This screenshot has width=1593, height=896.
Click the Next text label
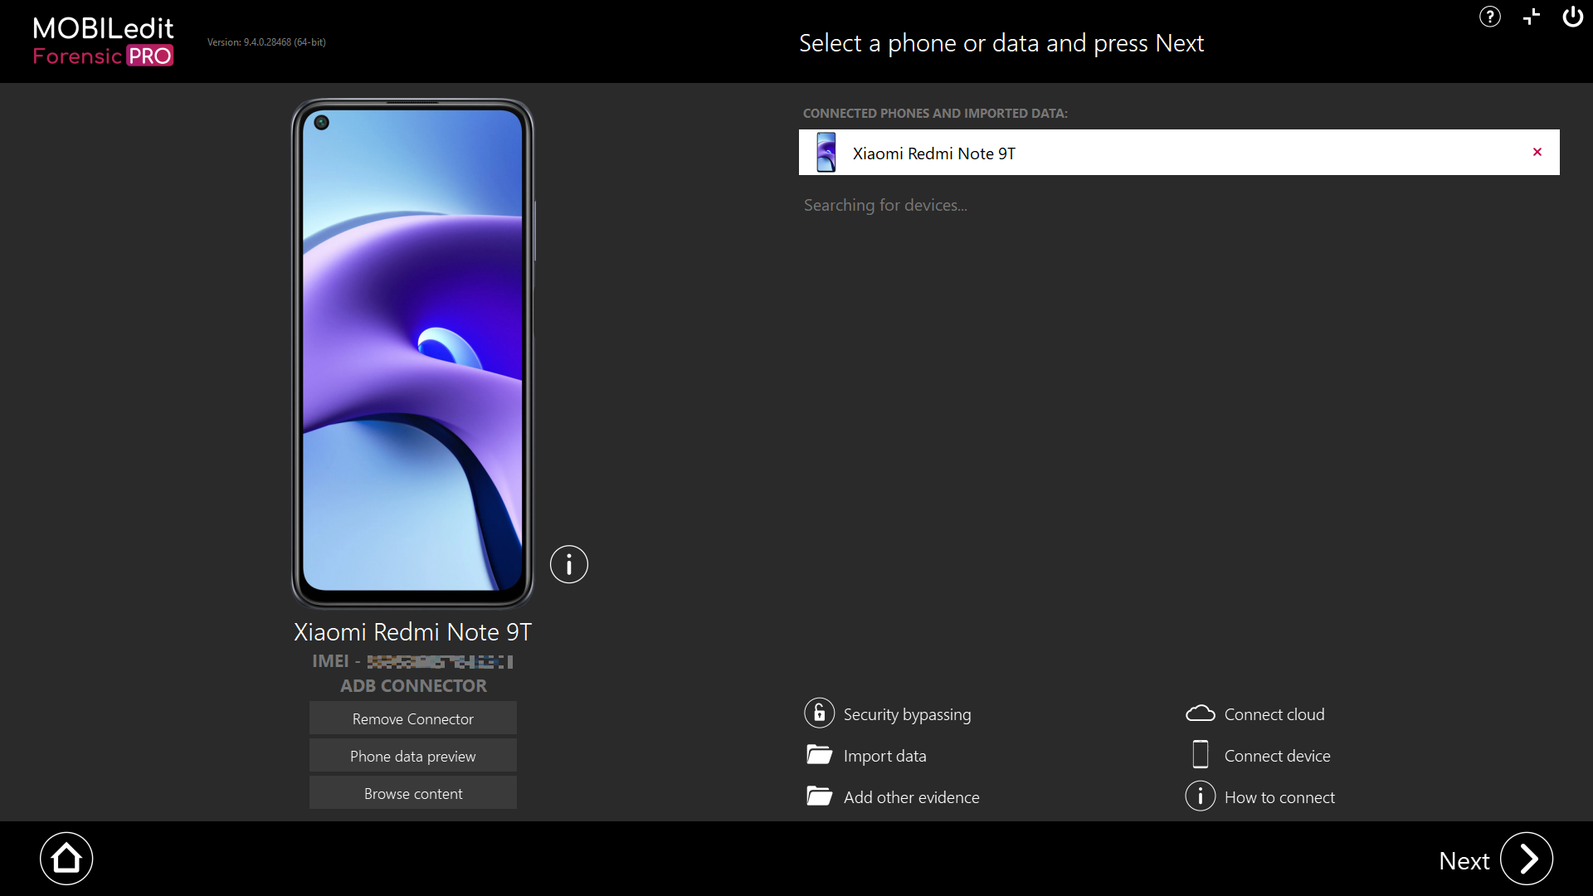1464,861
